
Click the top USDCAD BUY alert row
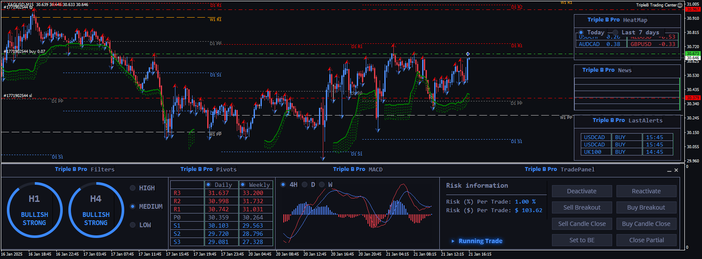pyautogui.click(x=626, y=137)
